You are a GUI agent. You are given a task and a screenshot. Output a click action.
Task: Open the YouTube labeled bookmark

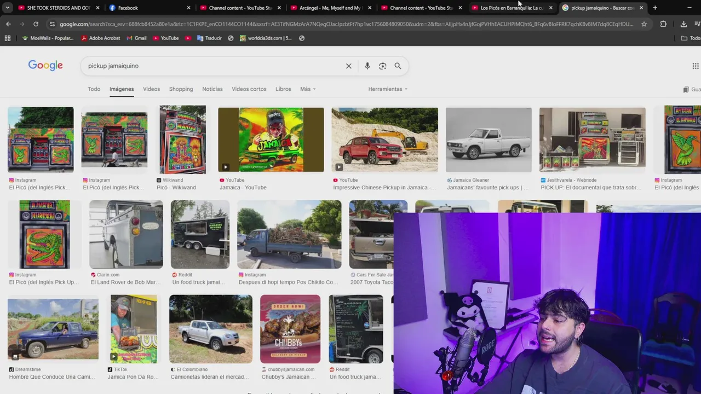pos(166,38)
